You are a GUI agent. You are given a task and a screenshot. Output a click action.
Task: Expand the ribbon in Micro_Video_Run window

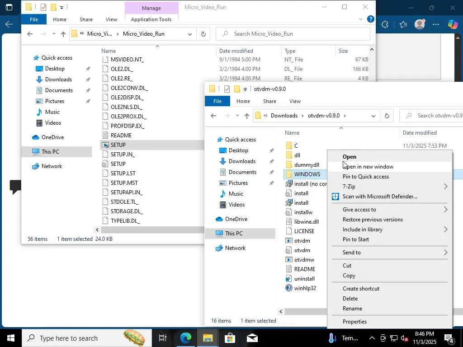pyautogui.click(x=360, y=19)
